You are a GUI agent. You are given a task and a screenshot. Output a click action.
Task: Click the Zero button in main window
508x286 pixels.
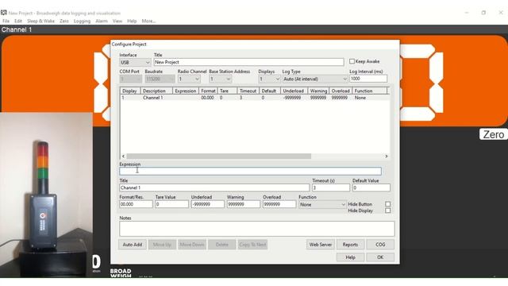tap(493, 134)
